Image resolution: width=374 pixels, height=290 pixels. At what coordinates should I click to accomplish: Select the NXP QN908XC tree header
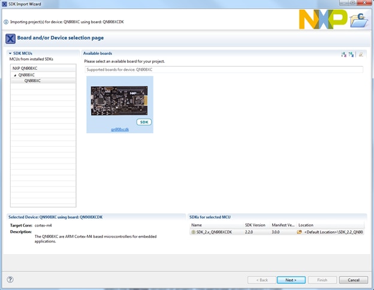point(25,68)
